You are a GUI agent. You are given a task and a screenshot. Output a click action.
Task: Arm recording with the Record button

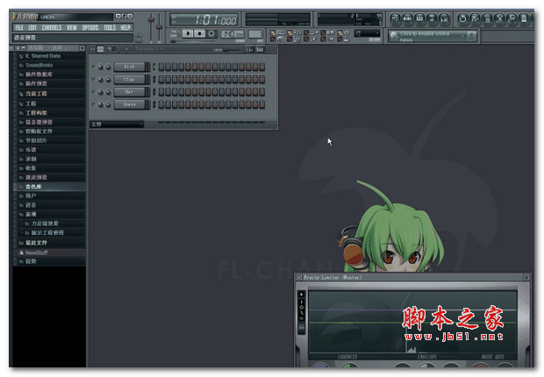click(211, 33)
